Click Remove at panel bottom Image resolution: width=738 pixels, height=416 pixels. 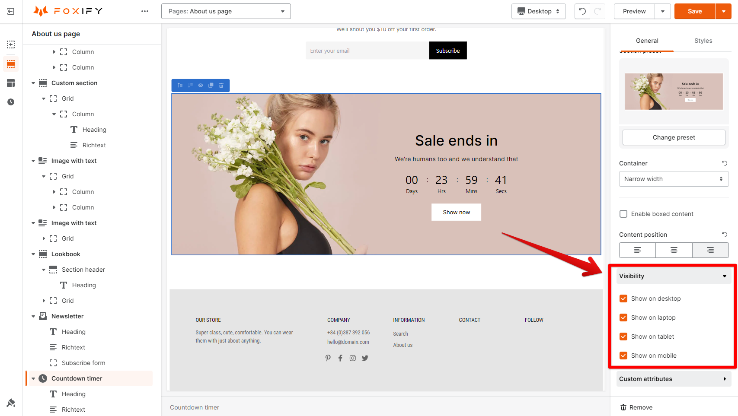coord(636,407)
